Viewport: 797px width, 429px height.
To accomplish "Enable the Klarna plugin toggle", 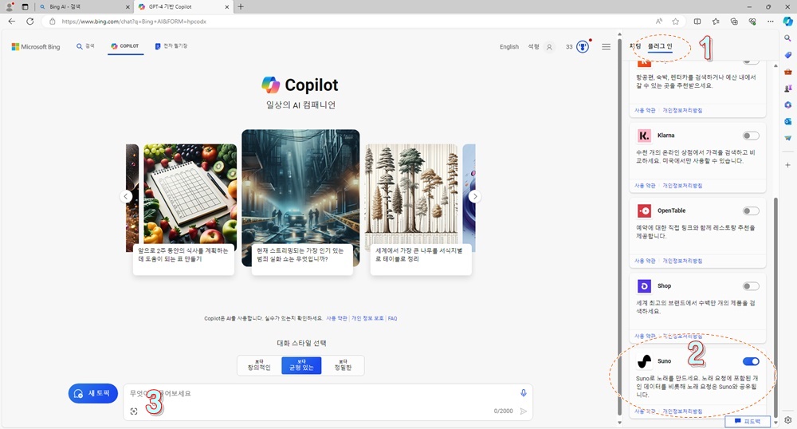I will (751, 136).
